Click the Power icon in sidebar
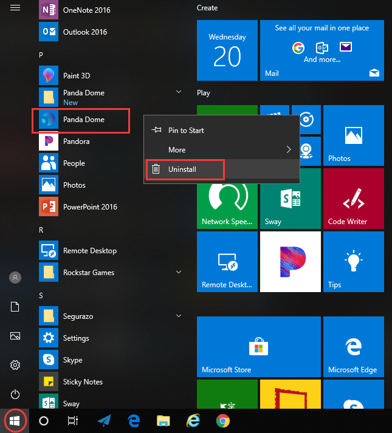This screenshot has height=433, width=392. pos(15,394)
